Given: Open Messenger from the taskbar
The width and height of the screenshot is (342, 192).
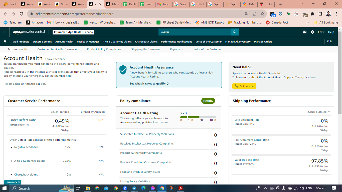Looking at the screenshot, I should coord(152,188).
